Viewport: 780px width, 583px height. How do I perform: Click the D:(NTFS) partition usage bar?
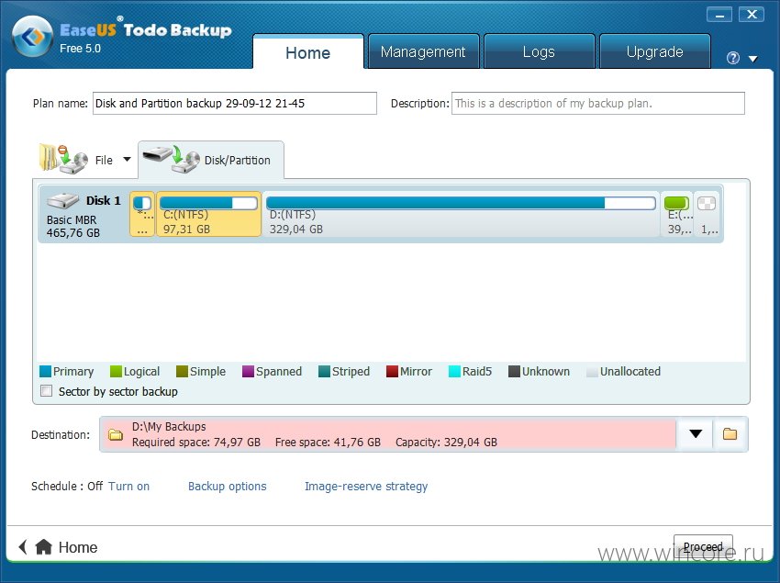461,203
